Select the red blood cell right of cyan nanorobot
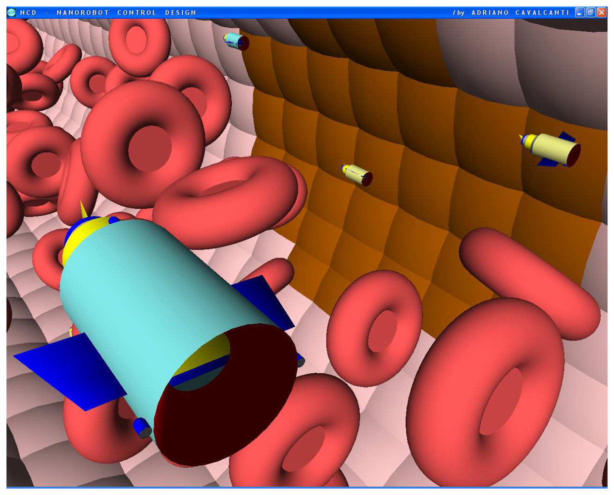 click(374, 327)
